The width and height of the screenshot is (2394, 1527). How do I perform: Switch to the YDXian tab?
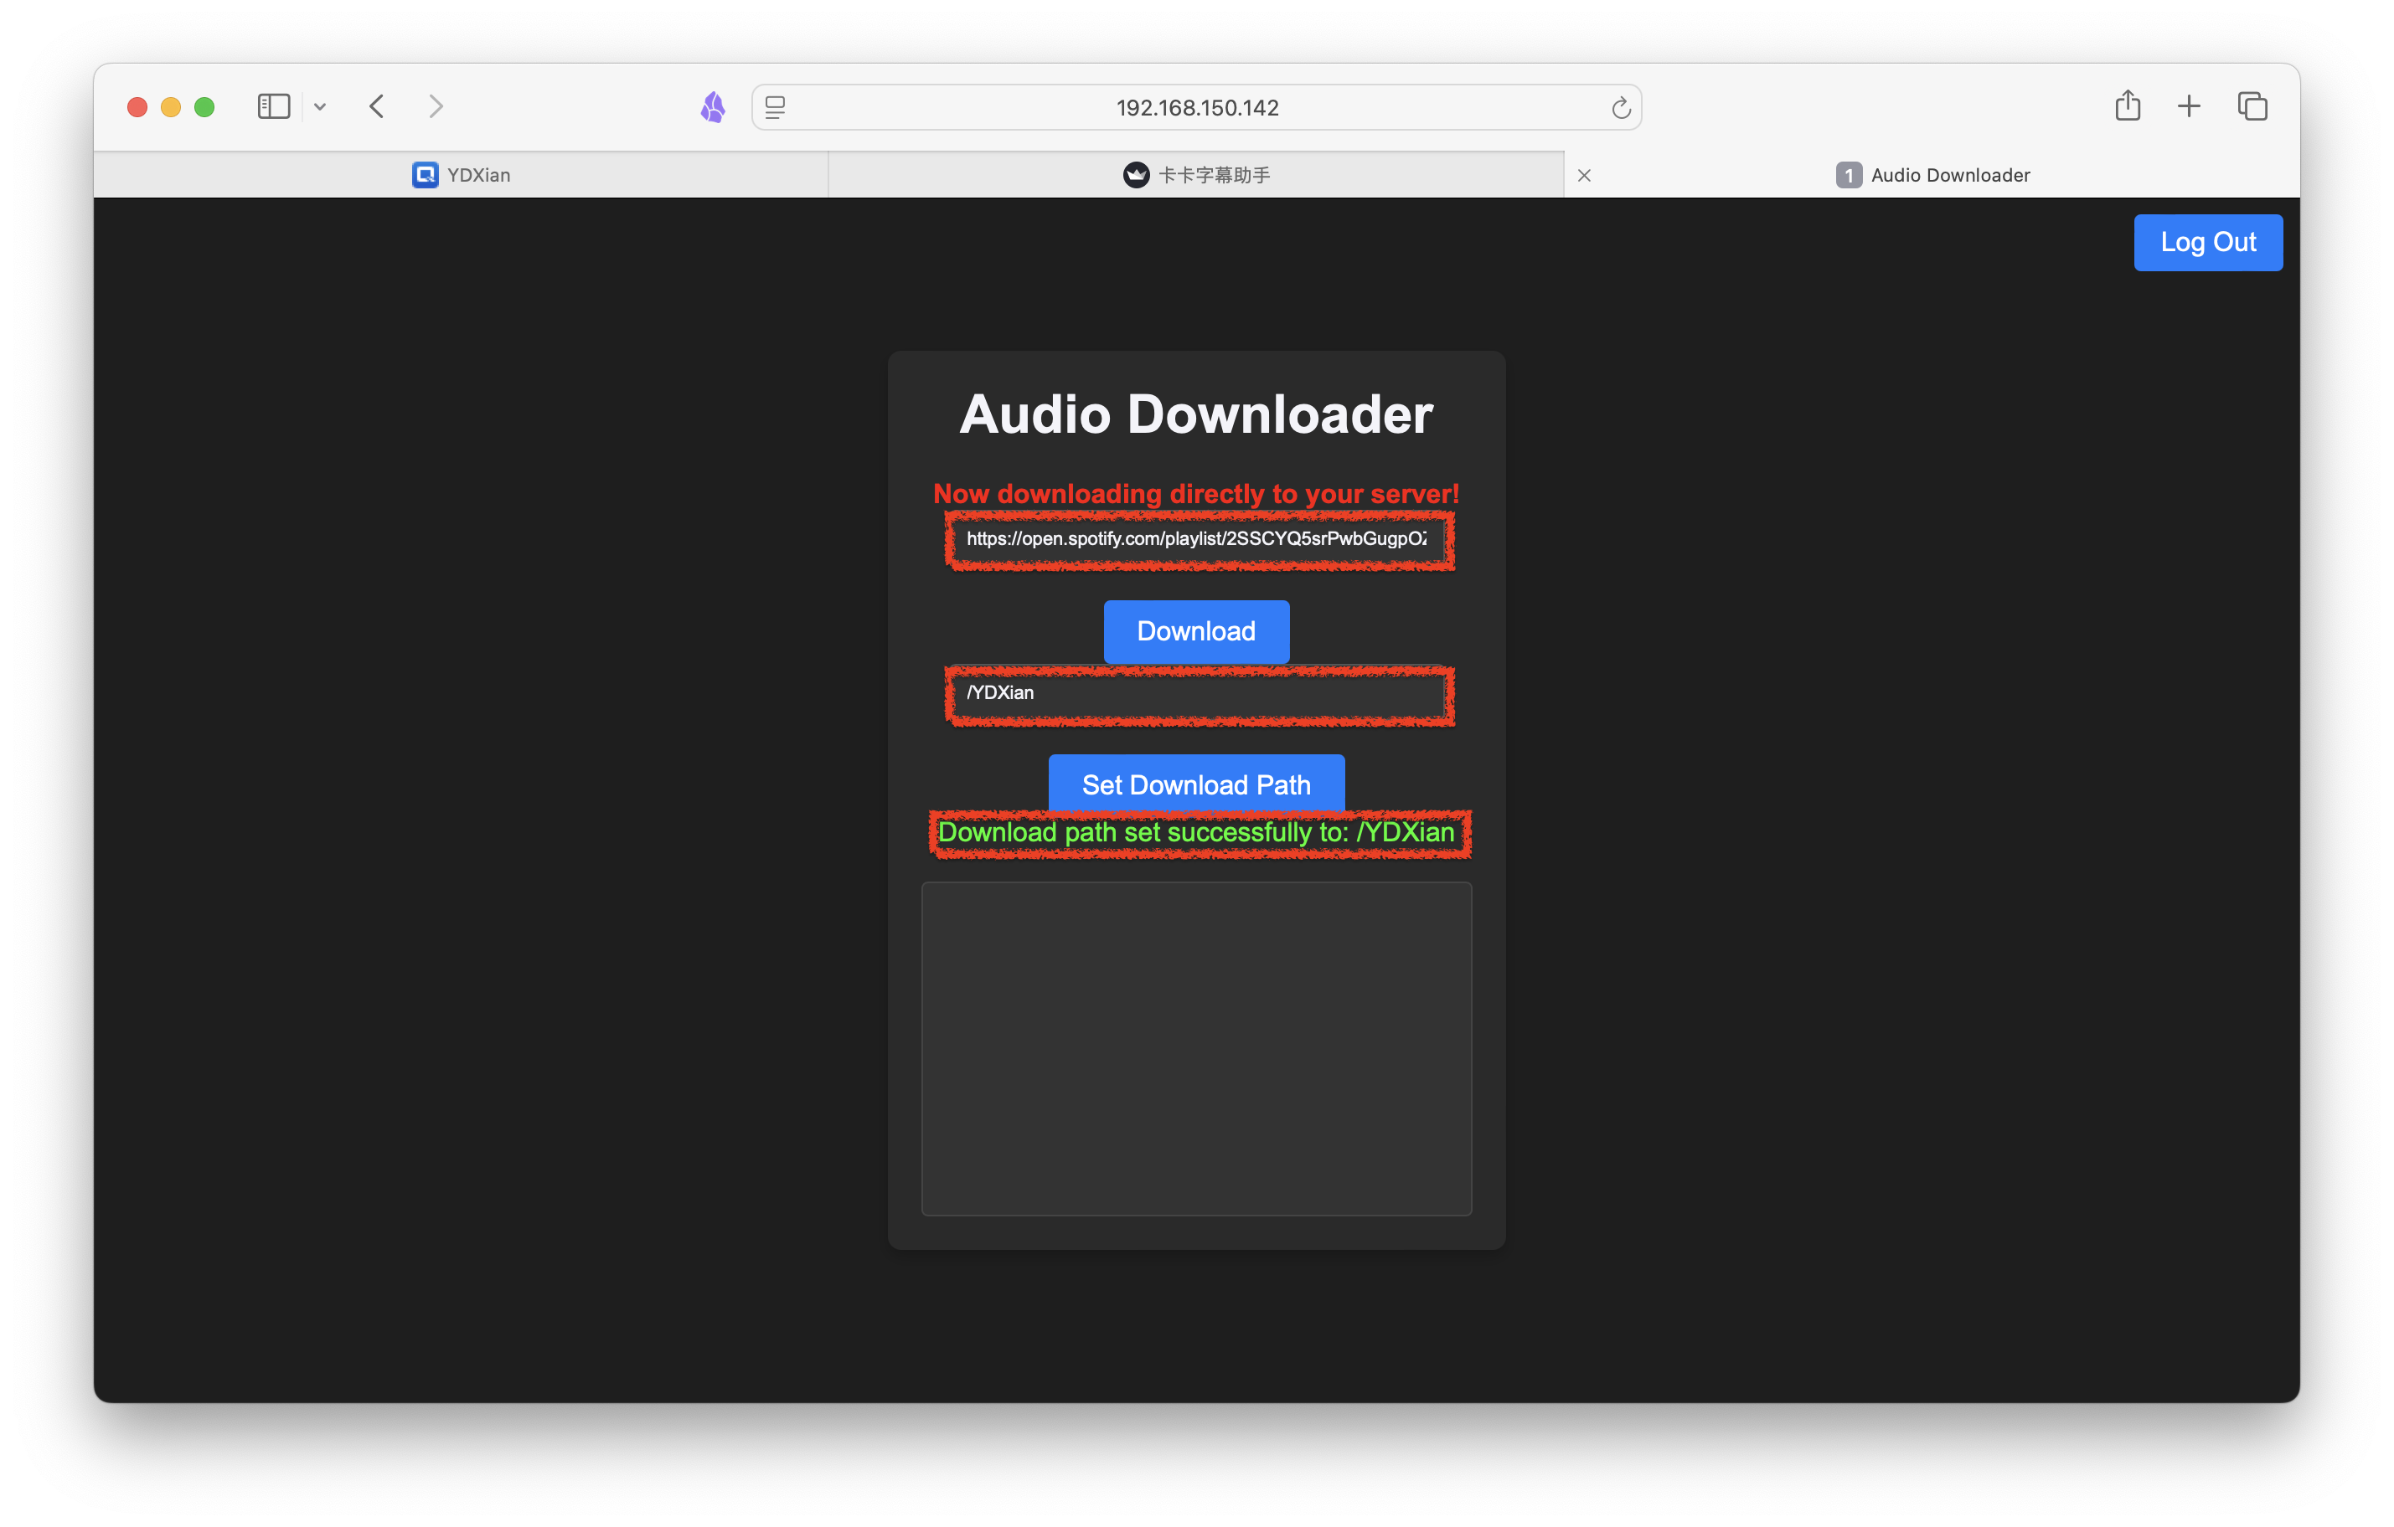[x=462, y=175]
